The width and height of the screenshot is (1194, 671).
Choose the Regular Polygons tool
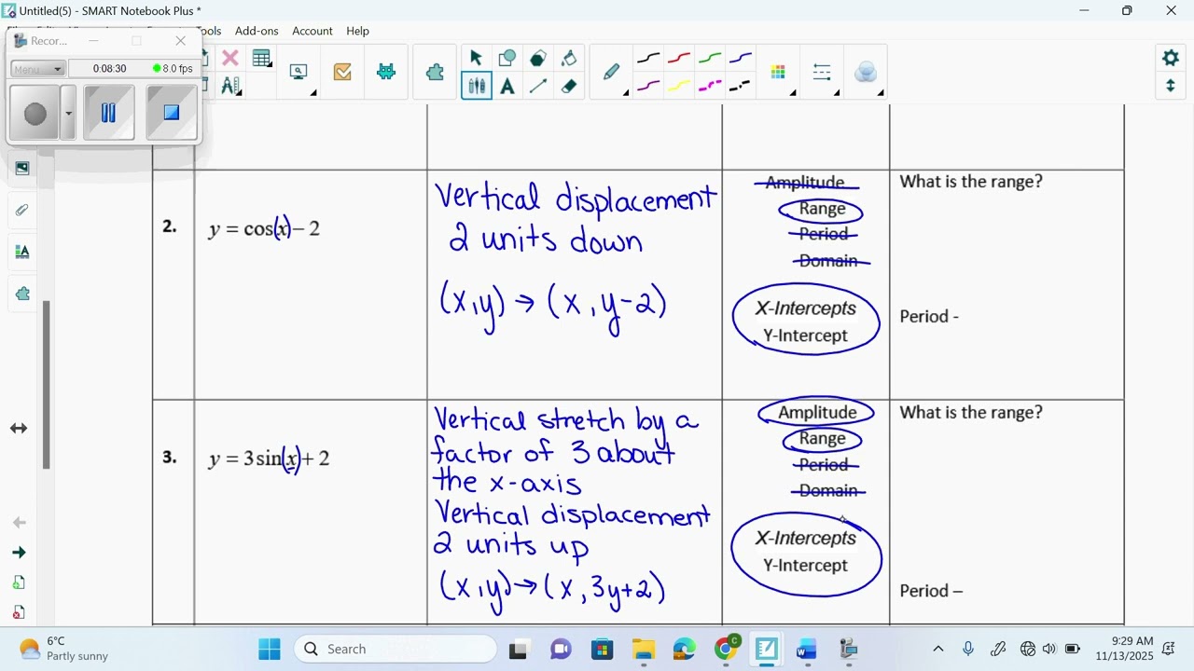pos(538,59)
